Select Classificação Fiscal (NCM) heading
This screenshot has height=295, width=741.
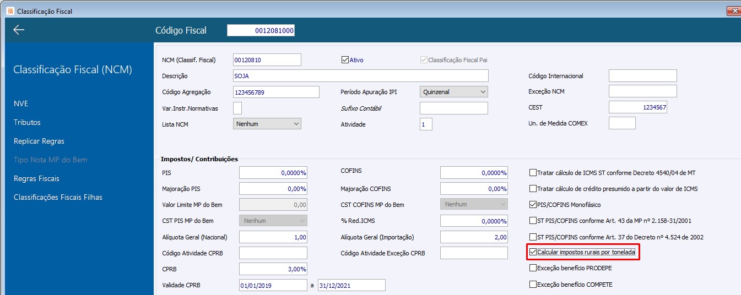(x=72, y=70)
